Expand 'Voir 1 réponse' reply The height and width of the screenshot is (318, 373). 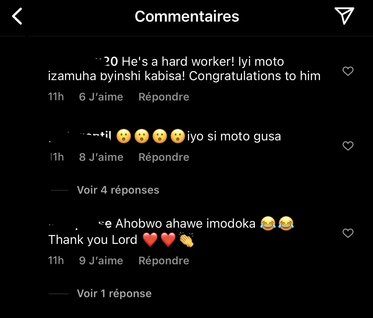tap(114, 293)
